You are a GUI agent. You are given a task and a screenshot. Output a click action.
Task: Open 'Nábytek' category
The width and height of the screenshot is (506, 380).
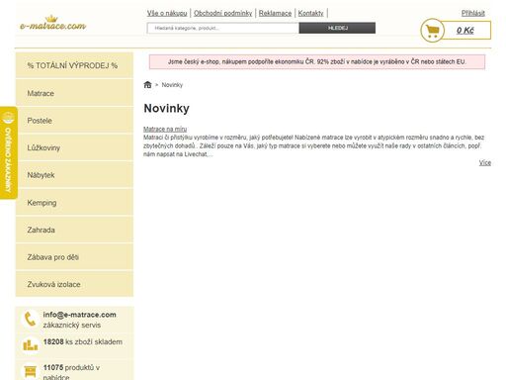pos(74,175)
